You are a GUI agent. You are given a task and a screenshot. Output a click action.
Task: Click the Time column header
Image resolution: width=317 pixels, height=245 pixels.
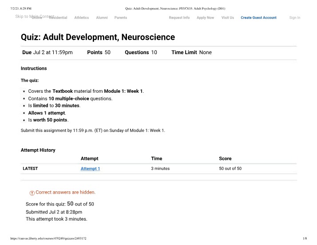tap(156, 158)
